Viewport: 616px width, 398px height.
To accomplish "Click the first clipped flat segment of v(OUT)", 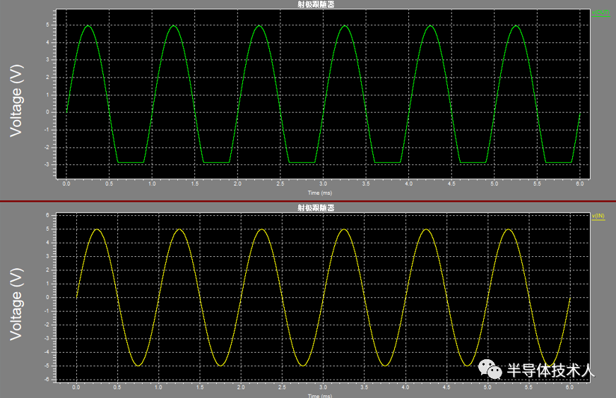I will pyautogui.click(x=131, y=162).
